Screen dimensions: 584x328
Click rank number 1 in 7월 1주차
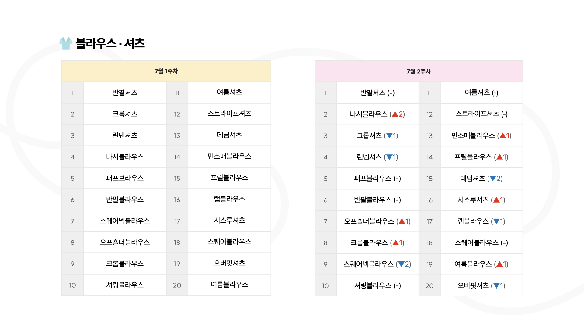72,93
